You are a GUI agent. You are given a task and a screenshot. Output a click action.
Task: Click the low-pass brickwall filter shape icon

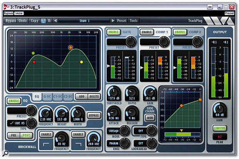click(x=78, y=144)
